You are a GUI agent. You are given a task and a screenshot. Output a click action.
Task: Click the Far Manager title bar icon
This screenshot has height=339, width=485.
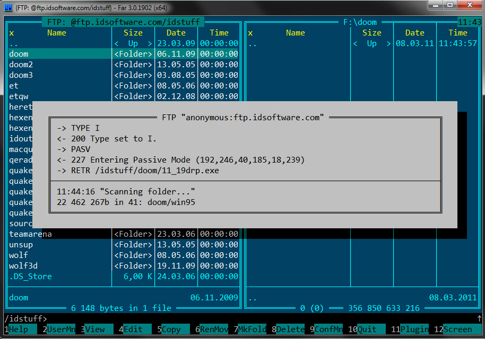click(x=8, y=6)
